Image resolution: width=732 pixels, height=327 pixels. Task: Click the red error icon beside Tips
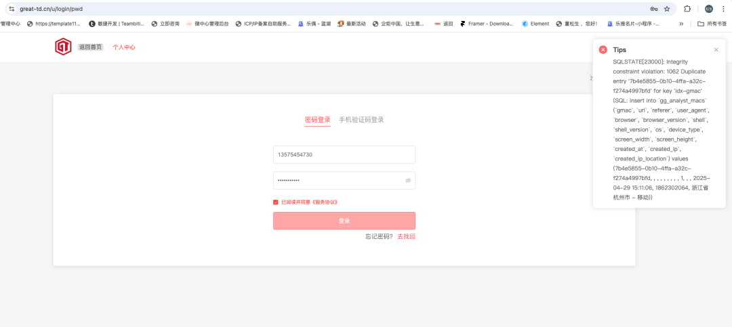click(603, 49)
